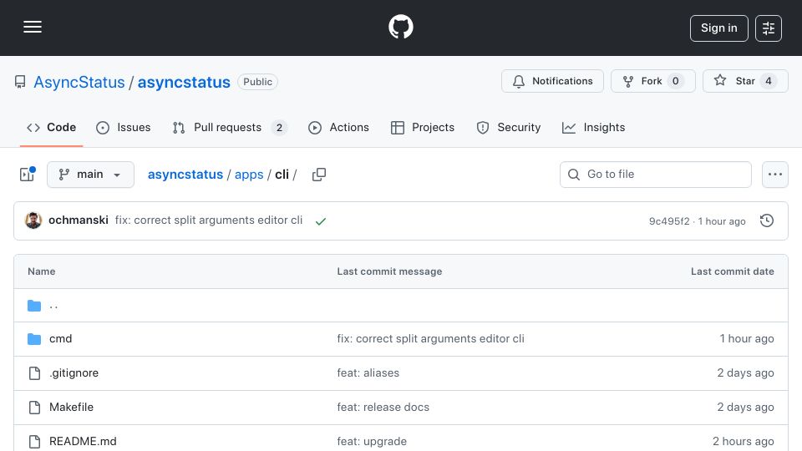Click the Sign in button
This screenshot has height=451, width=802.
pyautogui.click(x=718, y=28)
